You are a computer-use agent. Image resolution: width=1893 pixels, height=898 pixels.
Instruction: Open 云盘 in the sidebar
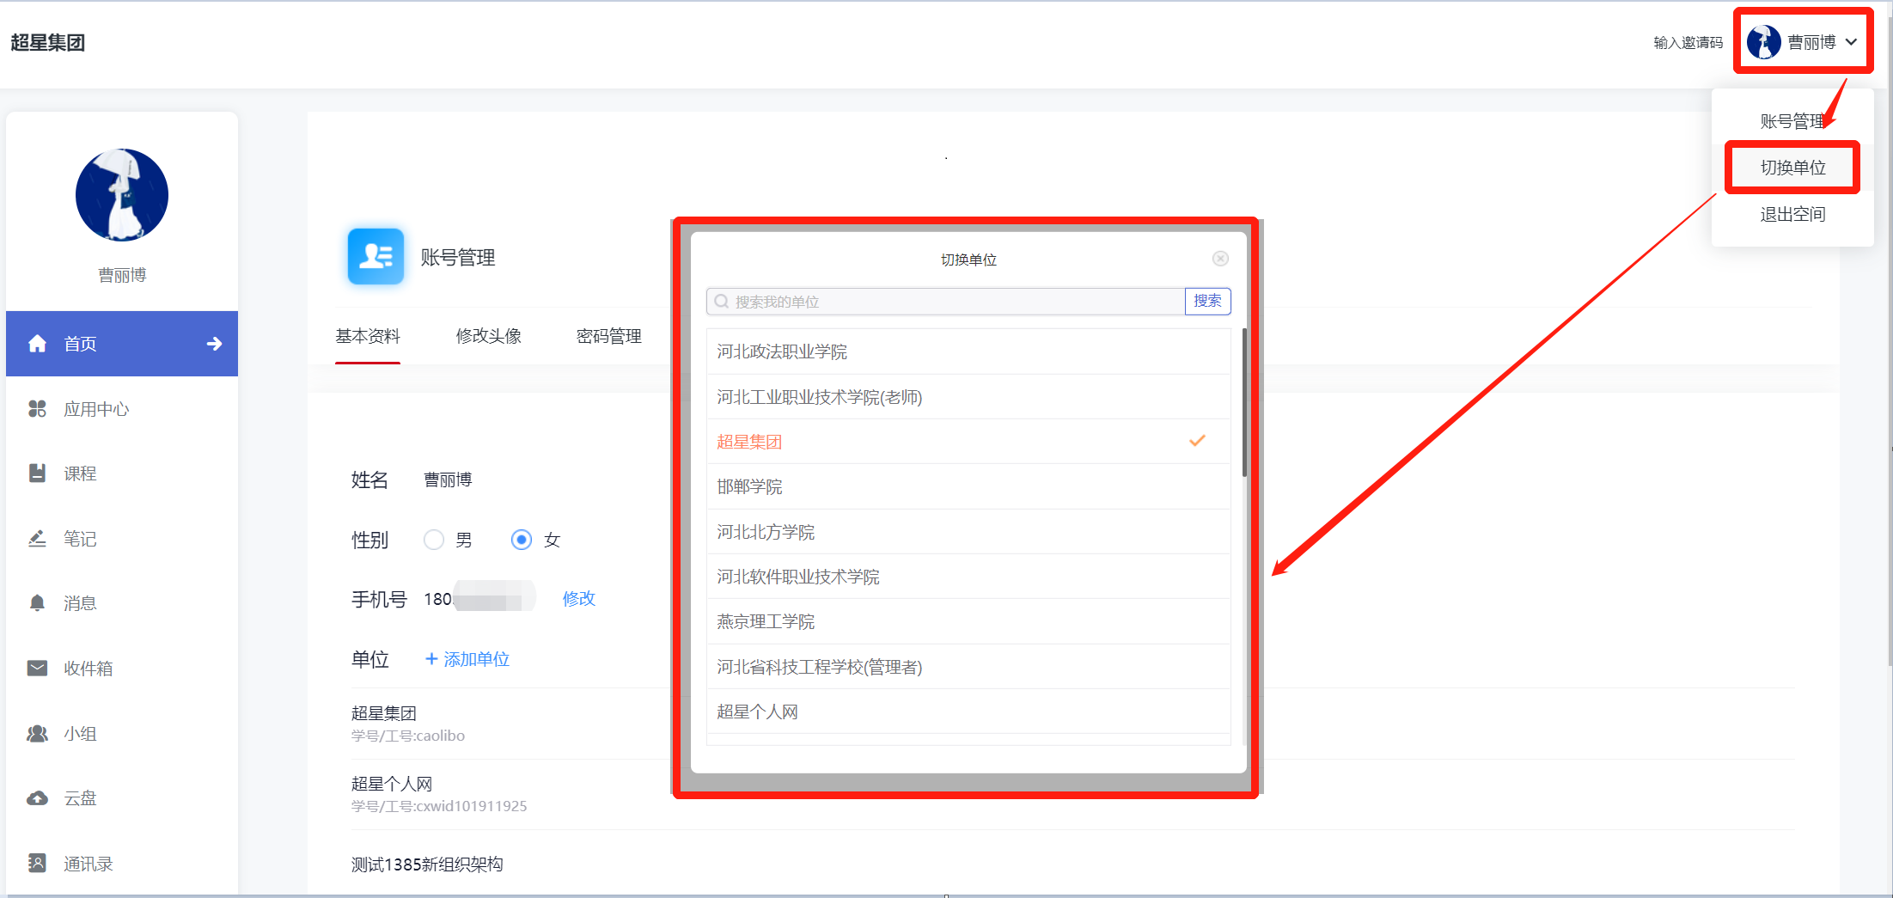pyautogui.click(x=122, y=798)
